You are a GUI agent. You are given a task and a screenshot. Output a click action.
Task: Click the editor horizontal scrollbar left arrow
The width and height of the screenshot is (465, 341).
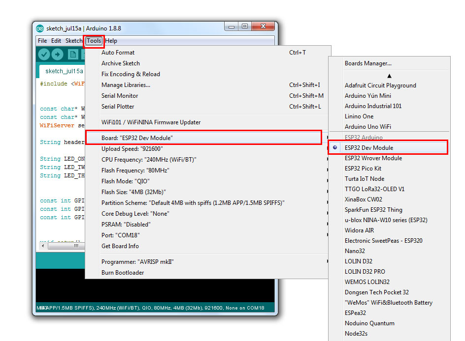(43, 246)
